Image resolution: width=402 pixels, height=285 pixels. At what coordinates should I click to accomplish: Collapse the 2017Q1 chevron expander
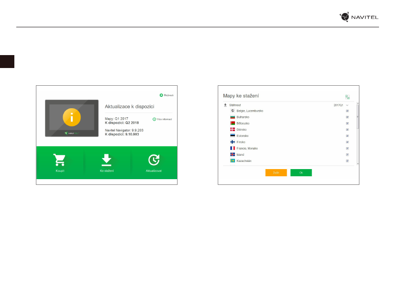click(x=347, y=105)
